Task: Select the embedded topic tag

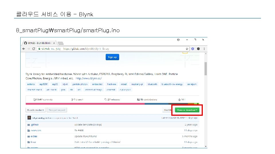Action: tap(97, 84)
